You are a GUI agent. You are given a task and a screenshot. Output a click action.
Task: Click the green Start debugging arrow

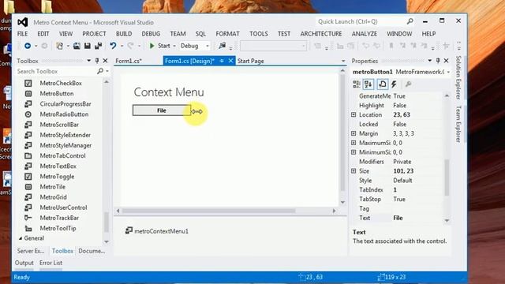(151, 46)
